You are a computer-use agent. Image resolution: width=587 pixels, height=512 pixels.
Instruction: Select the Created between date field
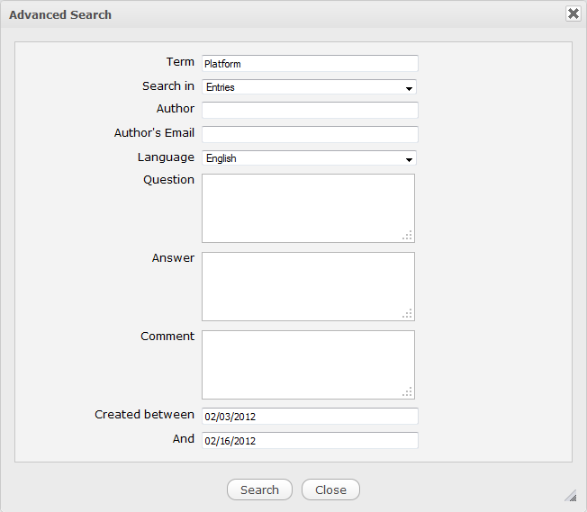pos(310,417)
